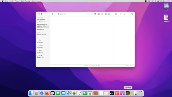The image size is (172, 97).
Task: Go back with the Finder back arrow
Action: coord(52,14)
